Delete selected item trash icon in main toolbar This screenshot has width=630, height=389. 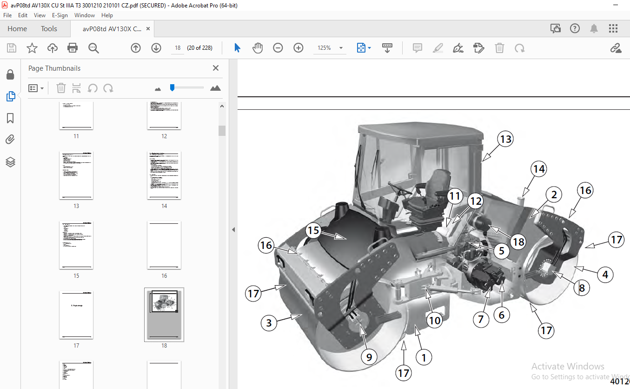[x=499, y=48]
